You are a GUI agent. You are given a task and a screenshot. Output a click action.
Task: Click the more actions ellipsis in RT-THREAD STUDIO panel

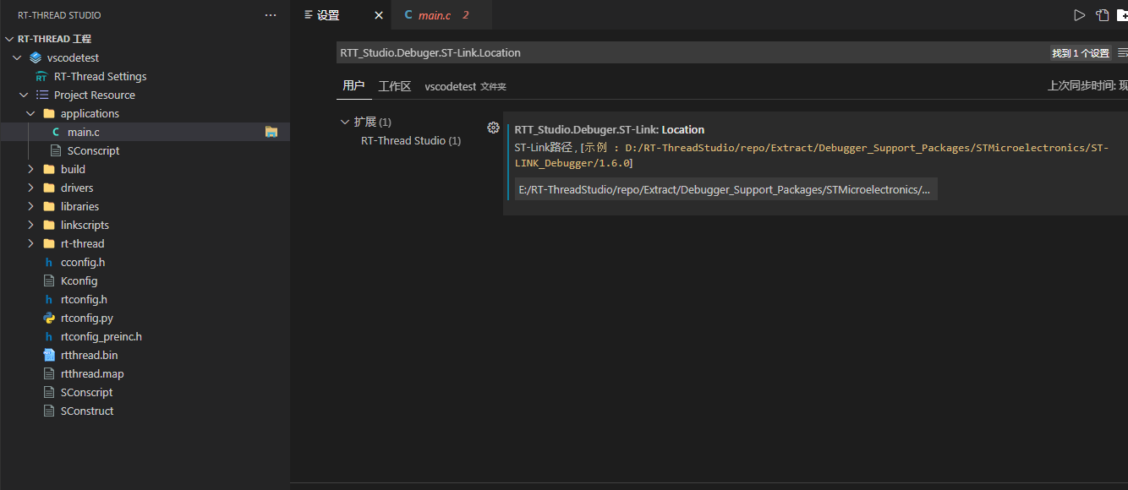point(270,14)
